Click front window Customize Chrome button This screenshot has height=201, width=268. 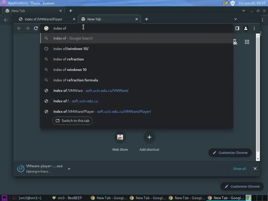coord(230,153)
